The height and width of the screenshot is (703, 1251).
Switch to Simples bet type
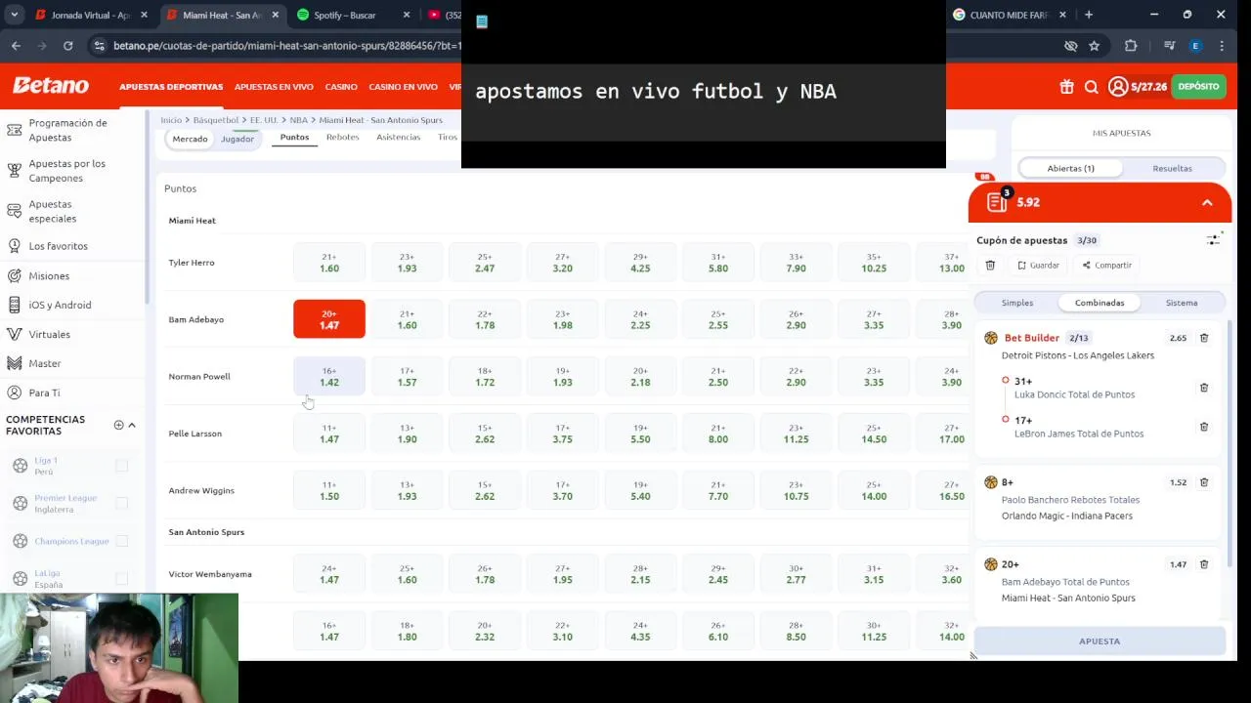(x=1017, y=303)
